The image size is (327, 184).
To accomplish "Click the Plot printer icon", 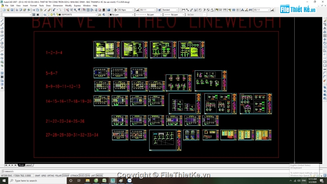I will pos(17,10).
